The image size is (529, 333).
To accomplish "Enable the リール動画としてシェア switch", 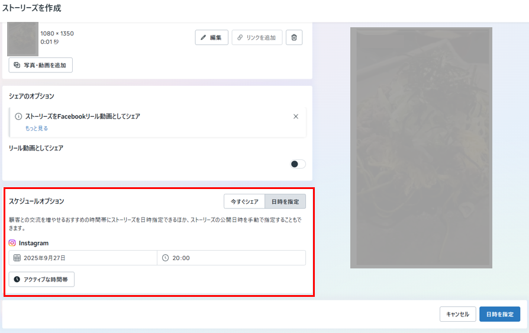I will click(x=298, y=164).
